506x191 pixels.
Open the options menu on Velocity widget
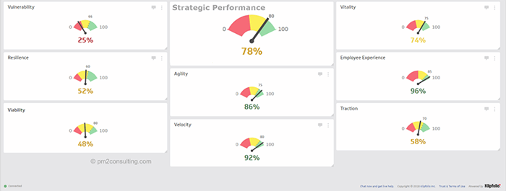coord(328,125)
